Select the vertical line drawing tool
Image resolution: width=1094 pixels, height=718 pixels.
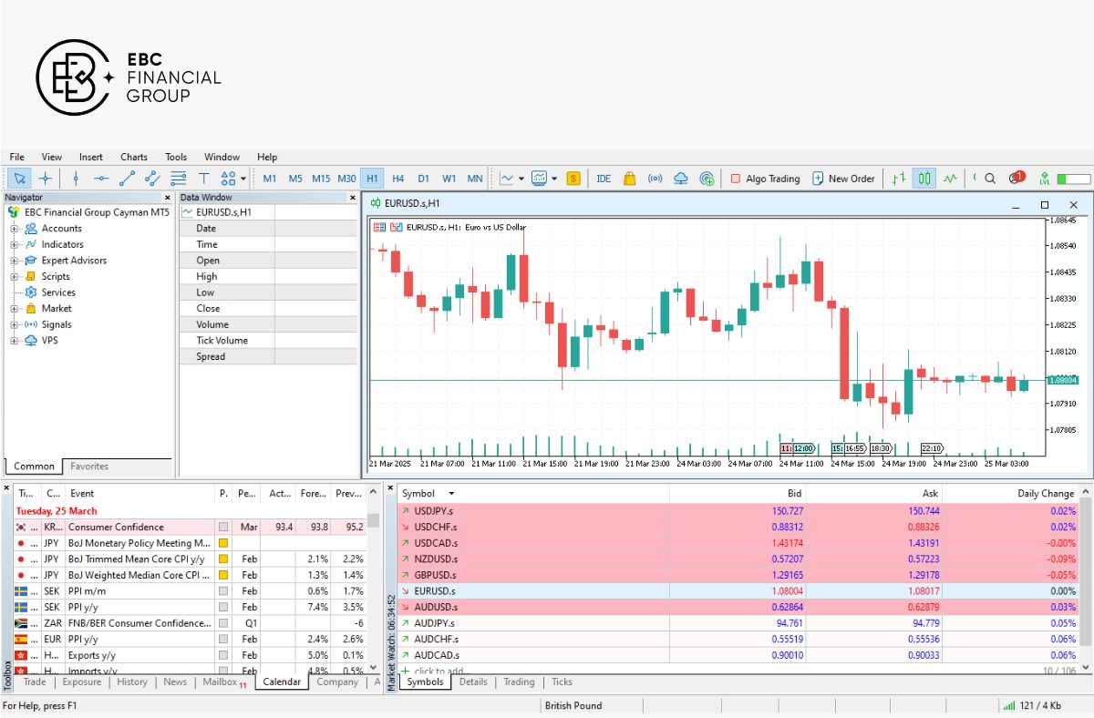click(76, 179)
